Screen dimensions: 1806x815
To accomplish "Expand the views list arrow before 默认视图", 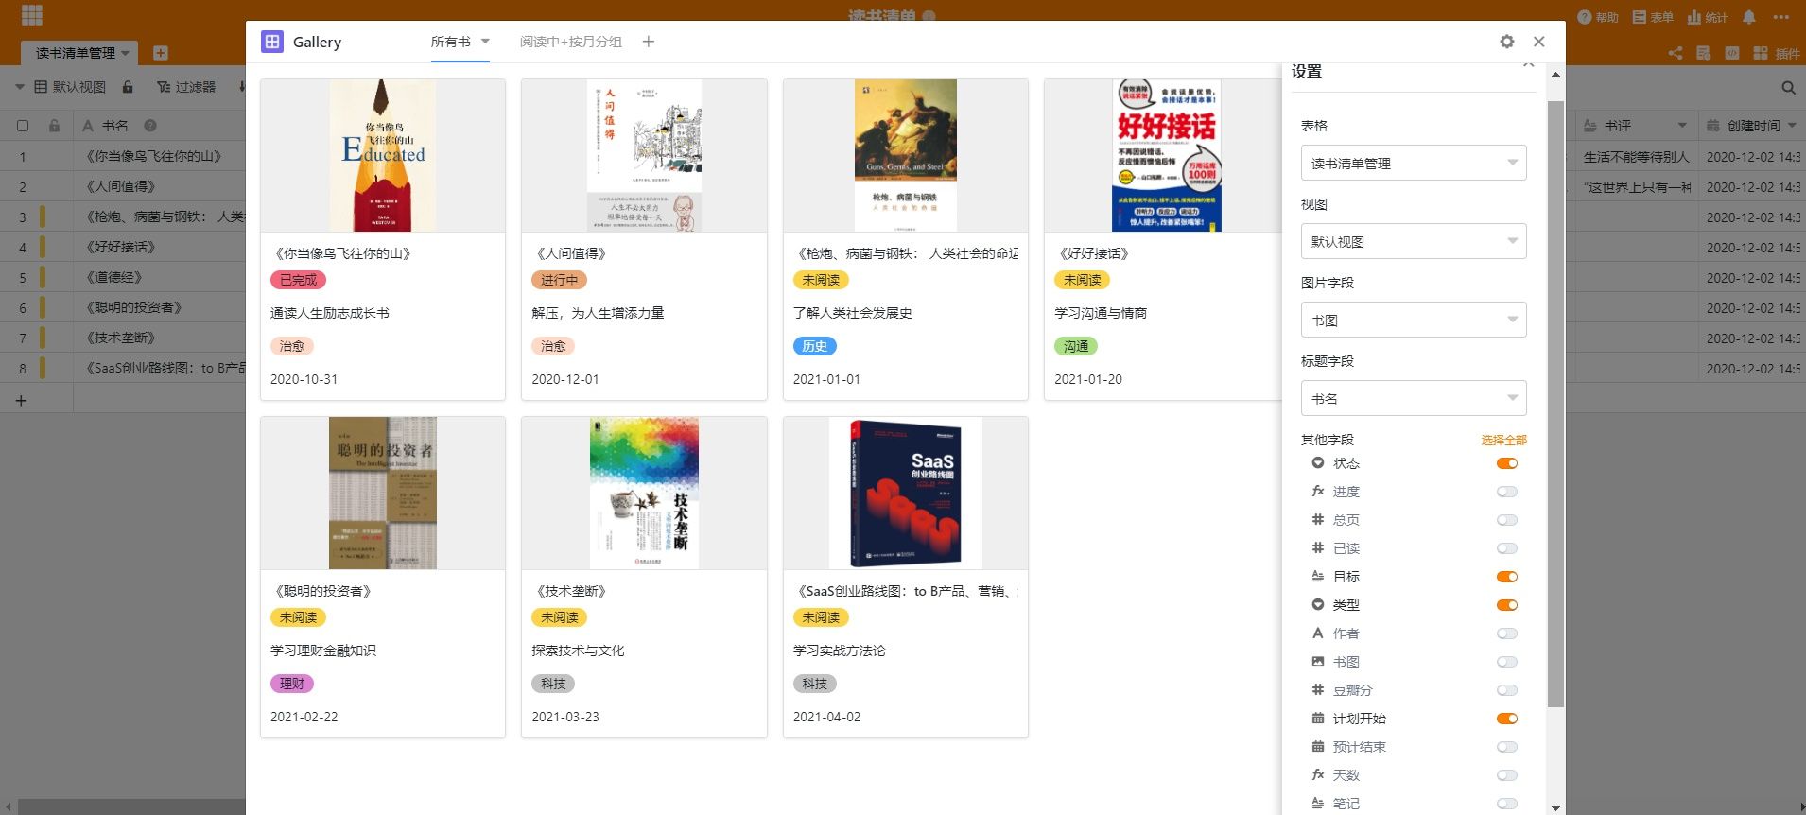I will click(x=20, y=87).
